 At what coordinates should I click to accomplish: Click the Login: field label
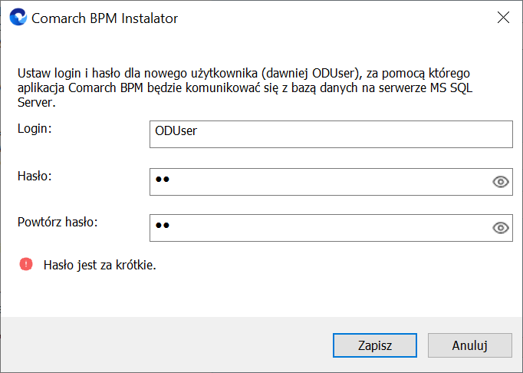pyautogui.click(x=35, y=128)
